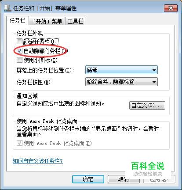The height and width of the screenshot is (190, 182).
Task: Click the taskbar properties window icon
Action: coord(8,8)
